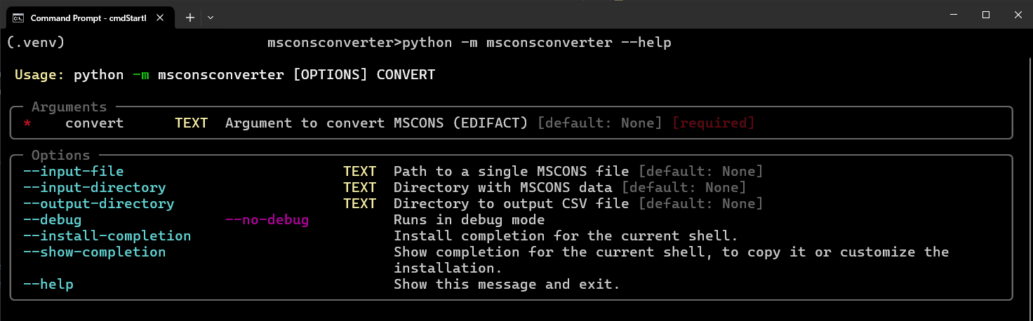Image resolution: width=1033 pixels, height=321 pixels.
Task: Click the Usage line text
Action: [225, 74]
